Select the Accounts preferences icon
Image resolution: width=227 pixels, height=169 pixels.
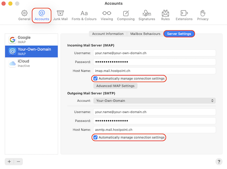[x=42, y=15]
